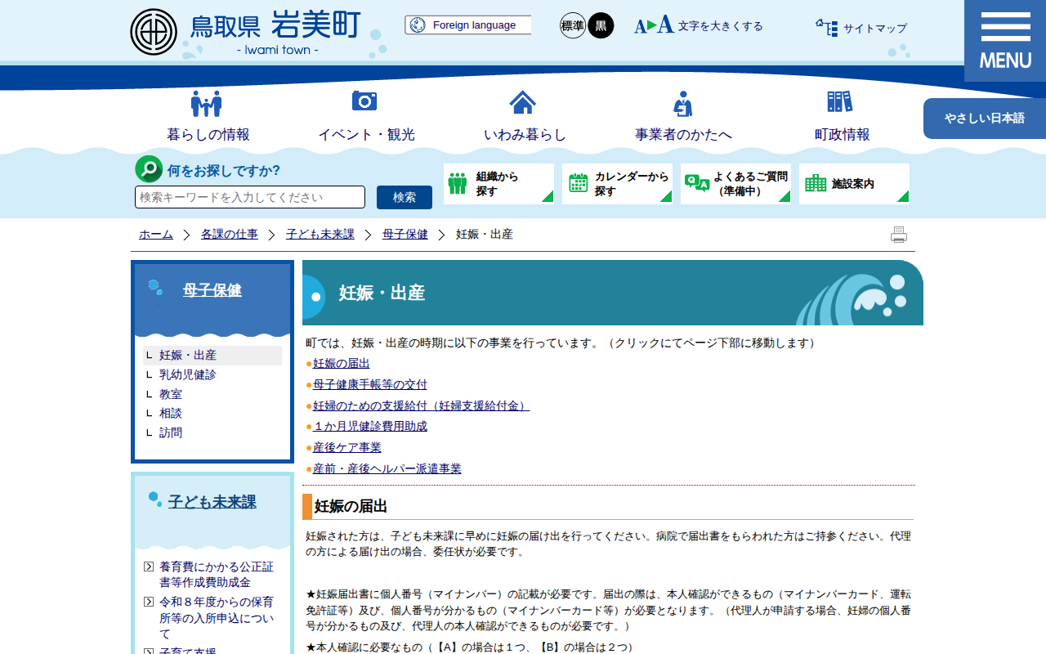Open カレンダーから探す shortcut
This screenshot has width=1046, height=654.
coord(617,184)
